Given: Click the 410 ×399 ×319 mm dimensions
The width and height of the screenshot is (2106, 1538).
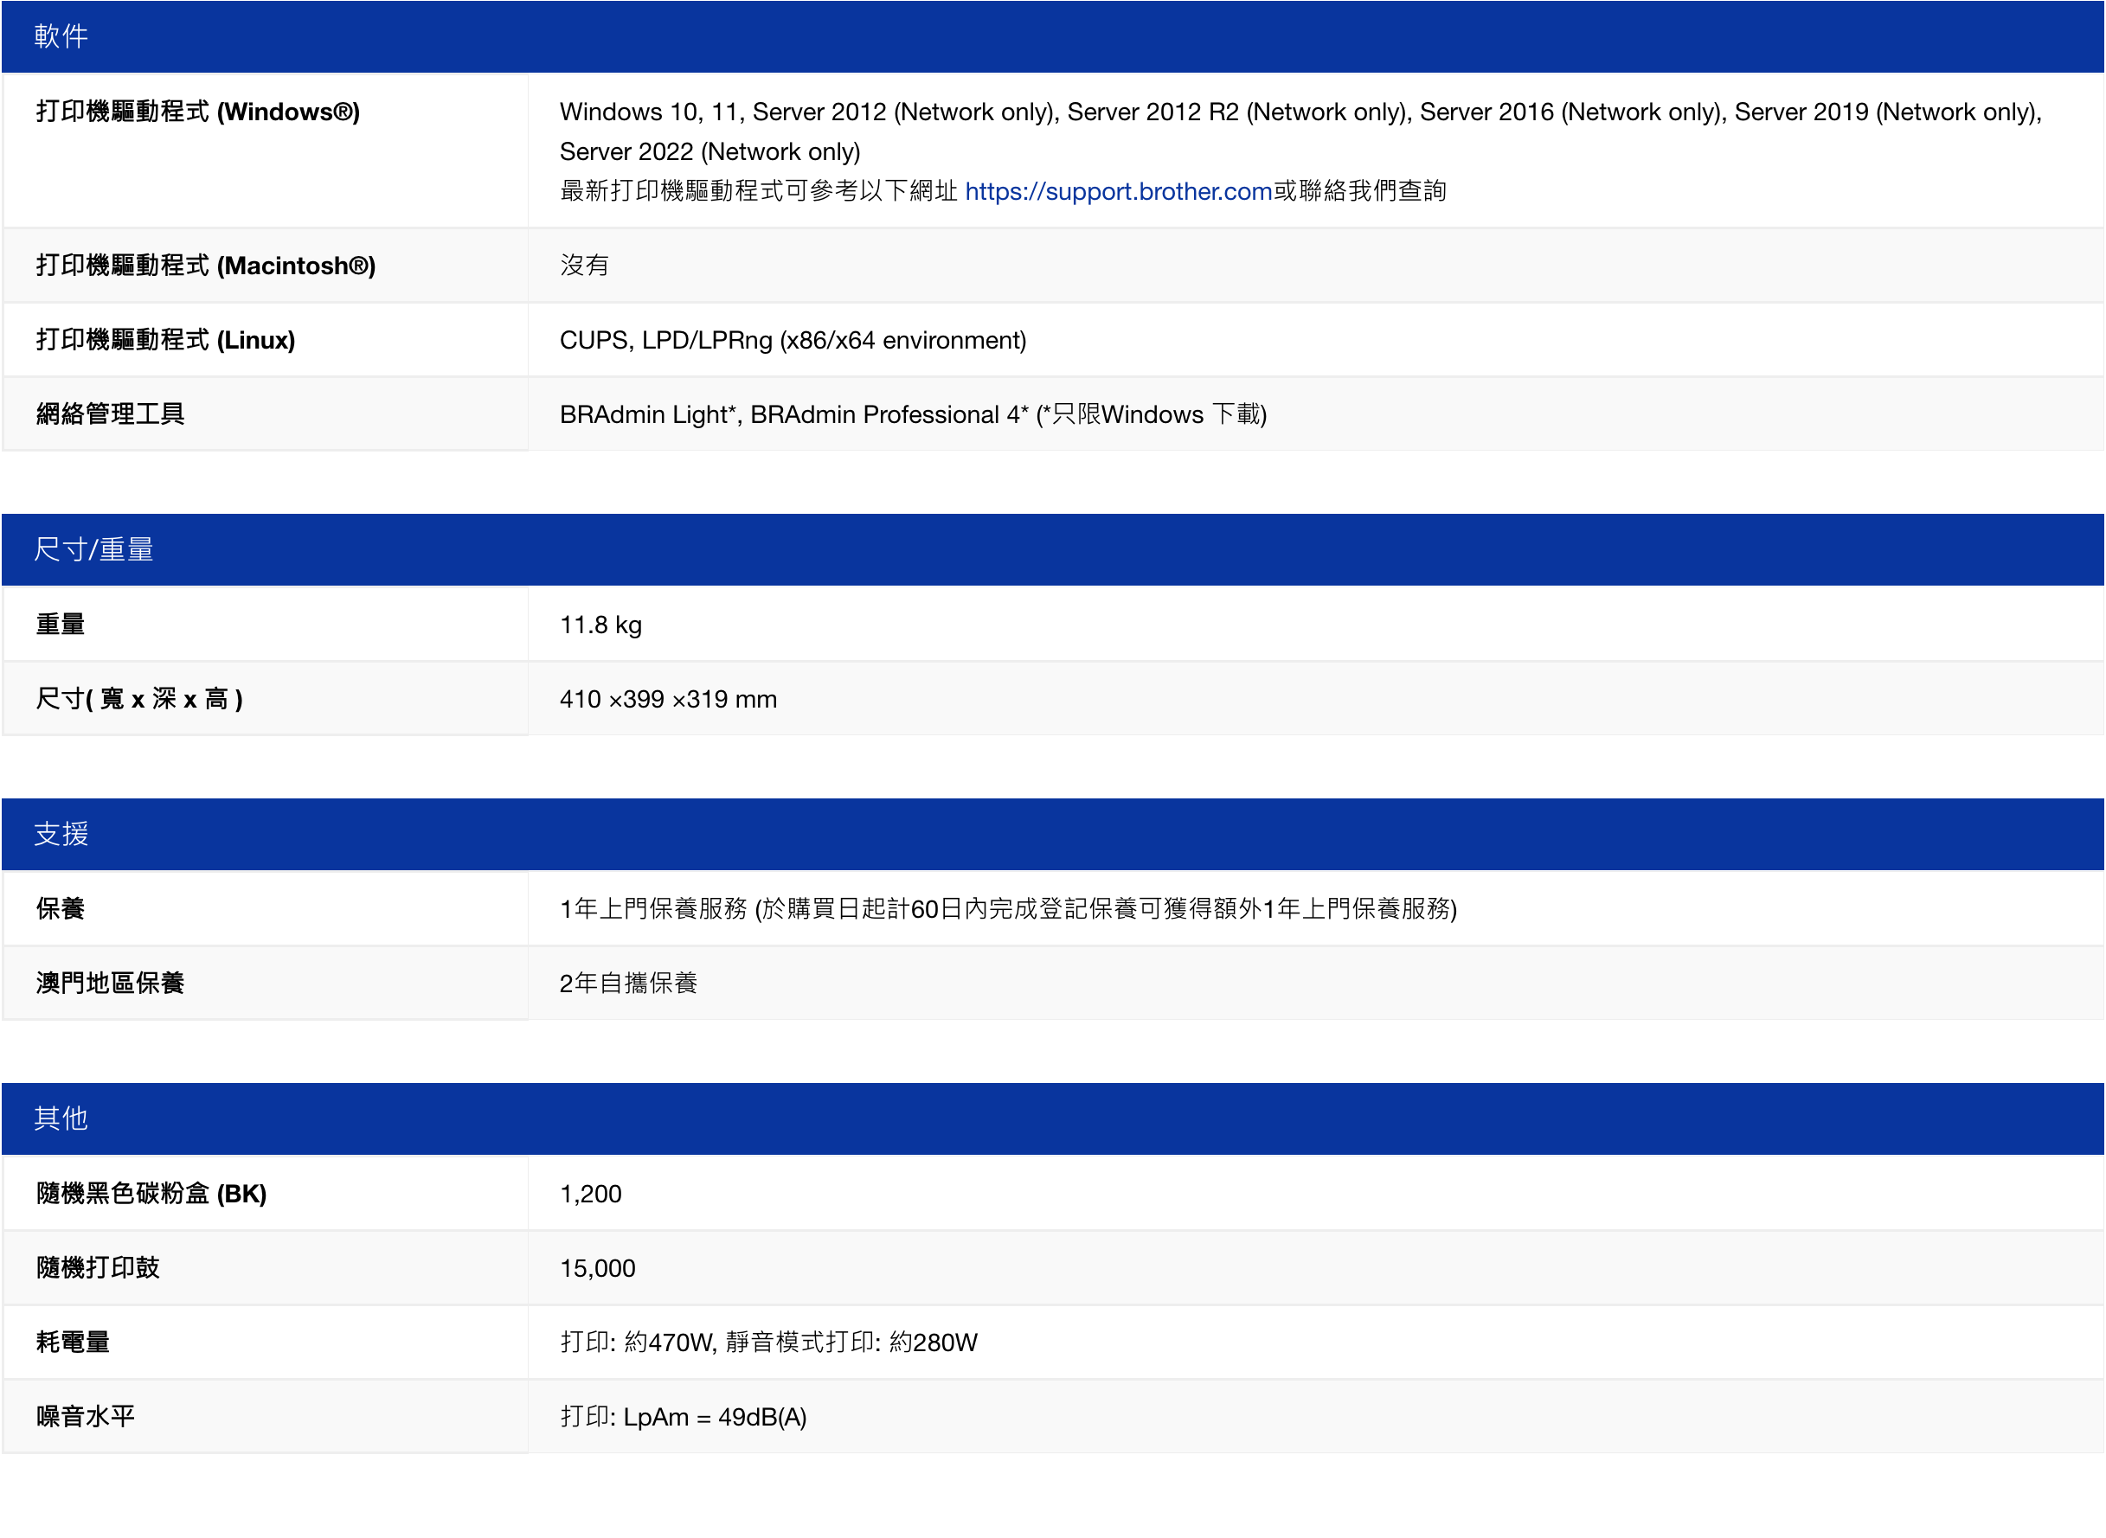Looking at the screenshot, I should click(x=668, y=699).
